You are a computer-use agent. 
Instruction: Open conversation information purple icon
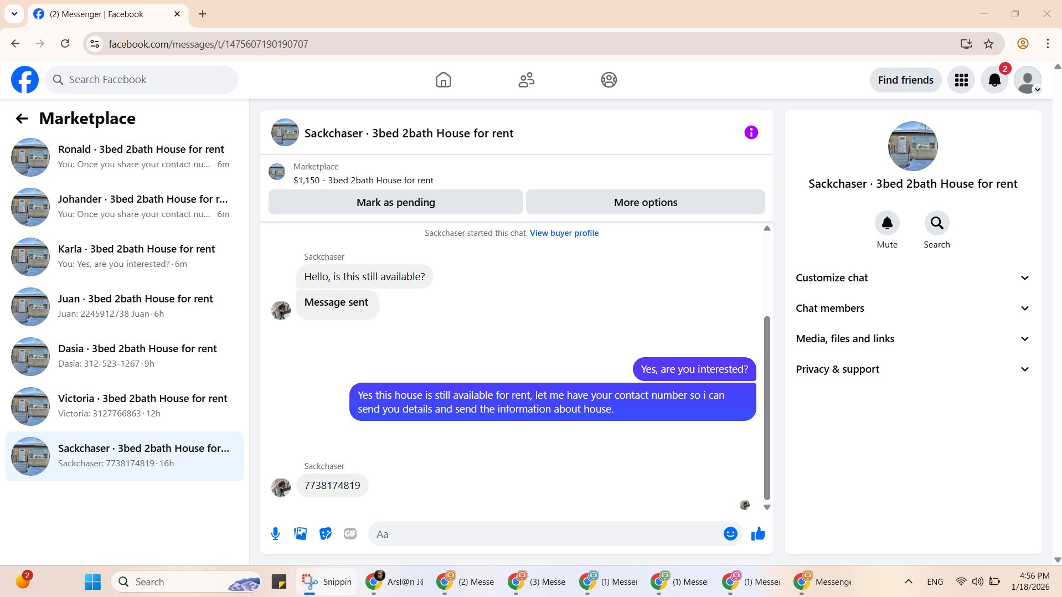[x=751, y=132]
